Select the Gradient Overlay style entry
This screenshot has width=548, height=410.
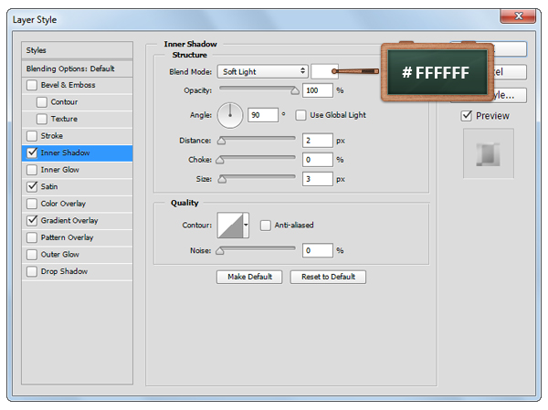point(69,220)
